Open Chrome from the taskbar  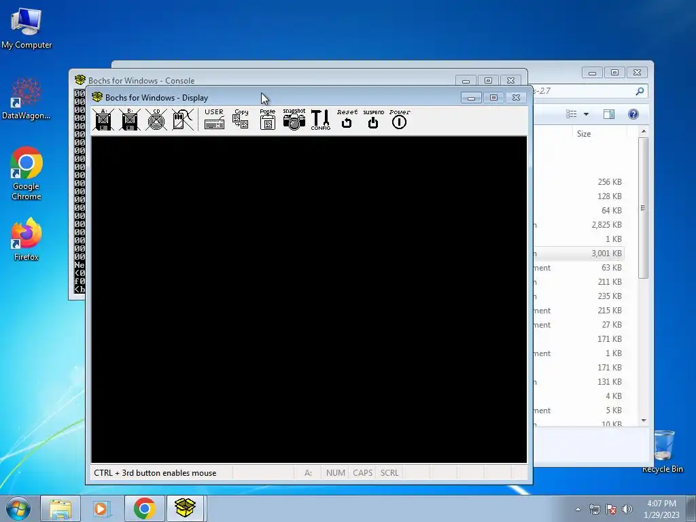click(145, 508)
